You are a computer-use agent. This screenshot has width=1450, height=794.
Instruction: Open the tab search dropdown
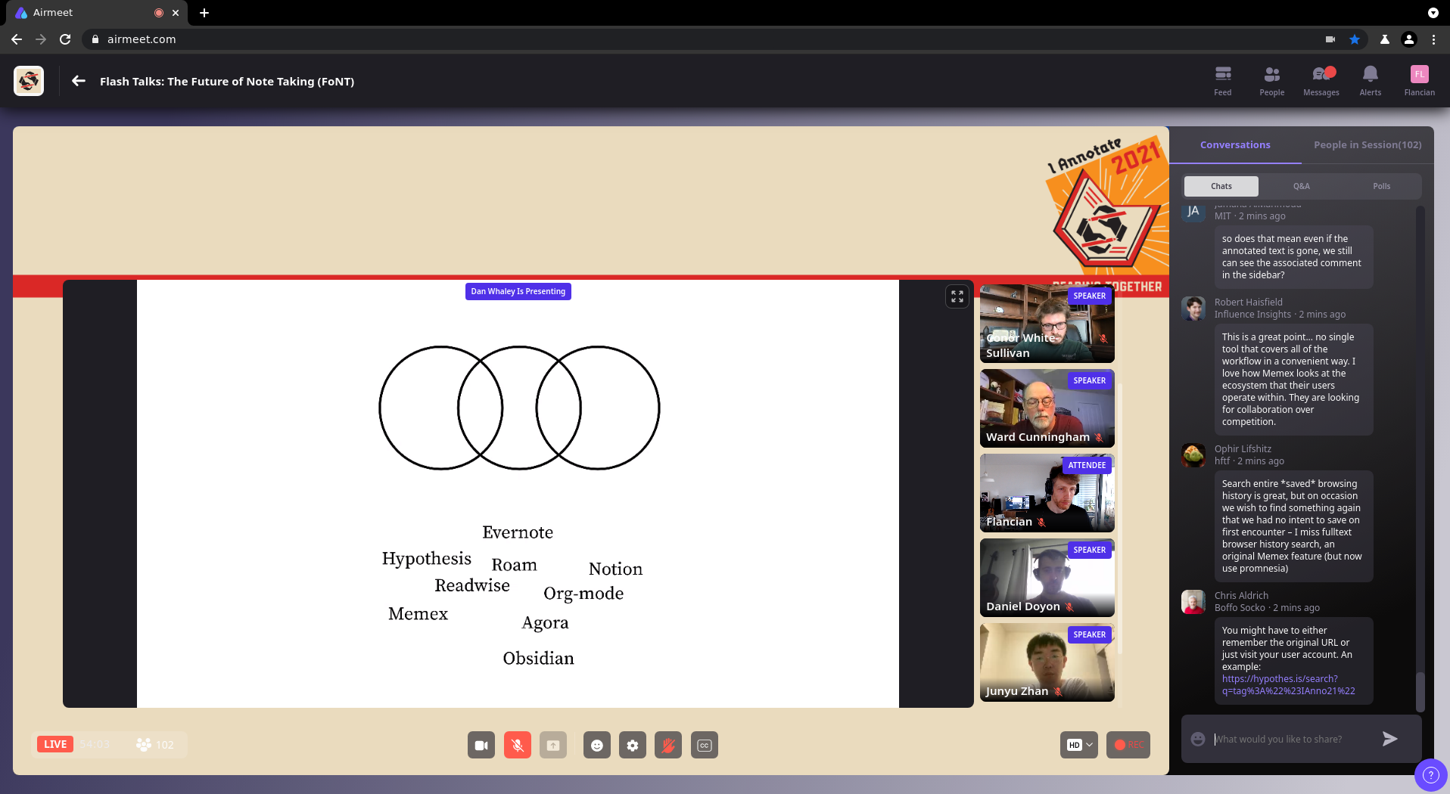[x=1433, y=13]
